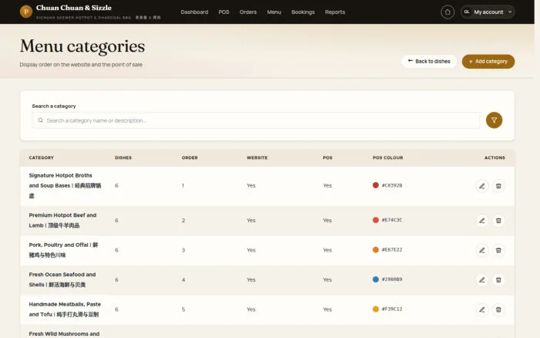Click the #F39C12 colour swatch
The image size is (540, 338).
376,309
